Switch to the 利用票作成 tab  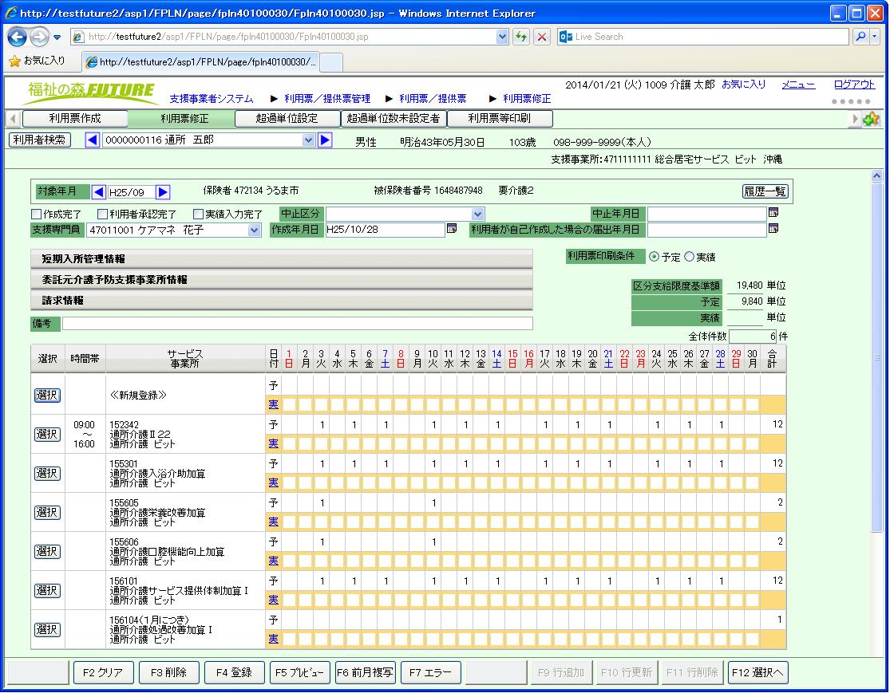point(75,119)
